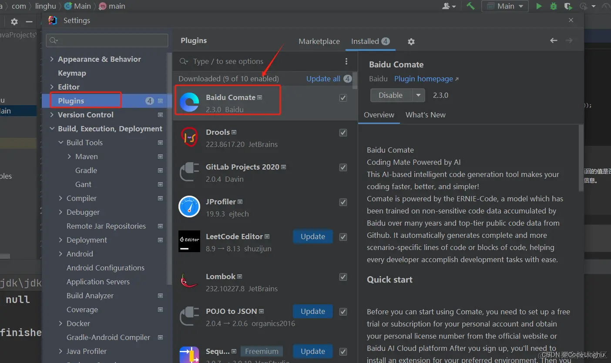Click the green Run icon in the toolbar
The image size is (611, 363).
tap(539, 6)
